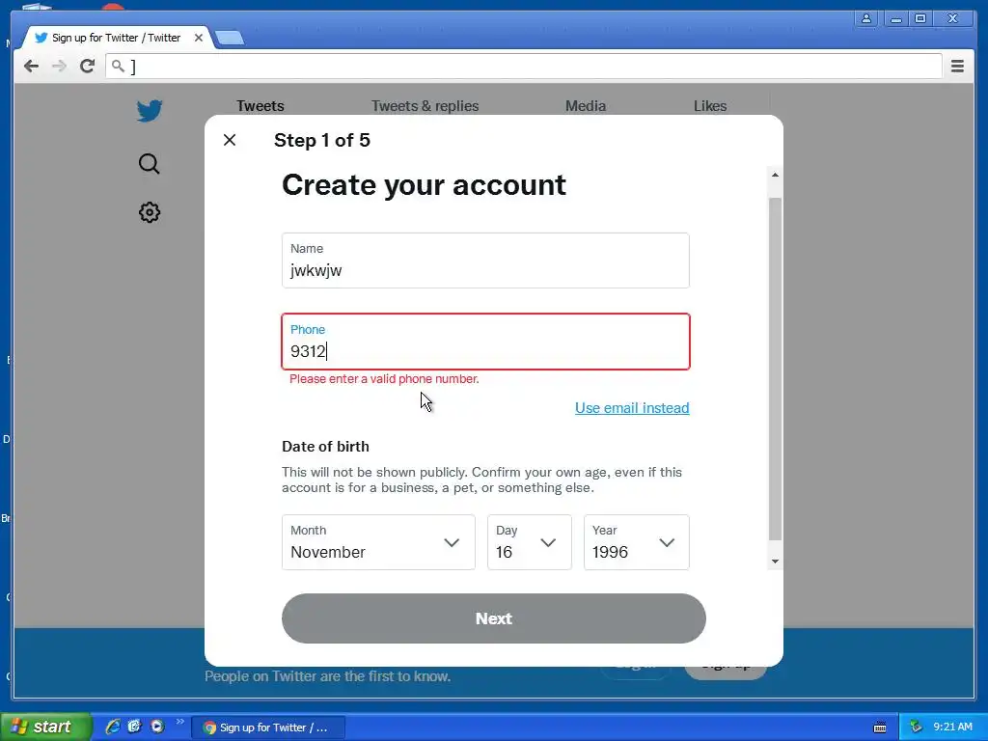The image size is (988, 741).
Task: Click the Sign up for Twitter tab
Action: point(117,38)
